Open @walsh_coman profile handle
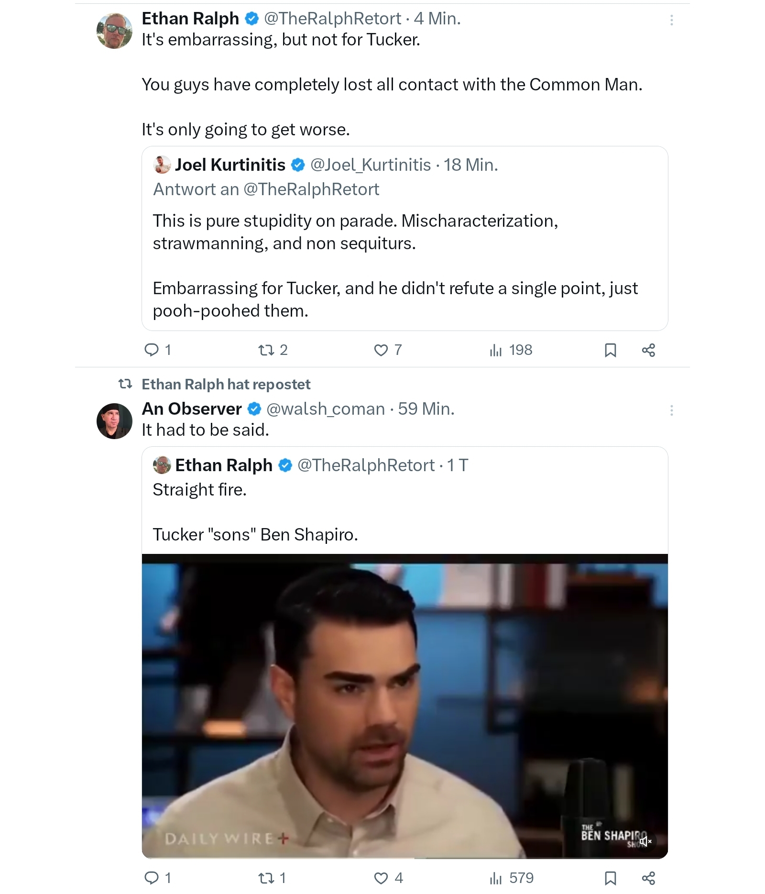765x894 pixels. tap(325, 409)
